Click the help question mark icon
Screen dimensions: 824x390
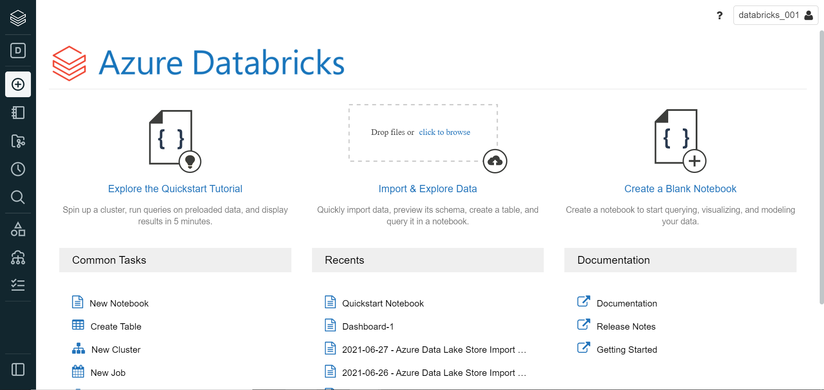click(x=720, y=16)
